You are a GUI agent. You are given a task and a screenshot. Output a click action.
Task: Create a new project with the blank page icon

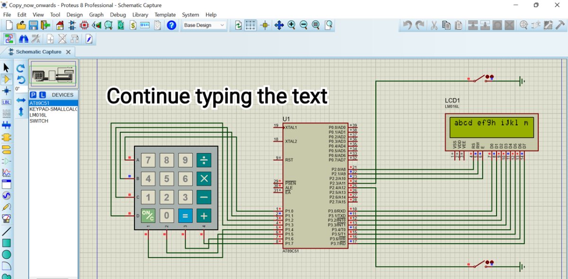8,25
